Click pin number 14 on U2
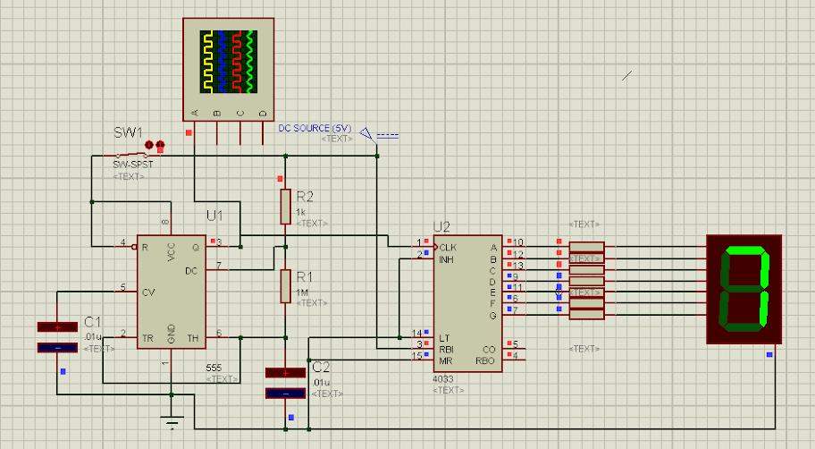The width and height of the screenshot is (815, 449). click(x=416, y=333)
